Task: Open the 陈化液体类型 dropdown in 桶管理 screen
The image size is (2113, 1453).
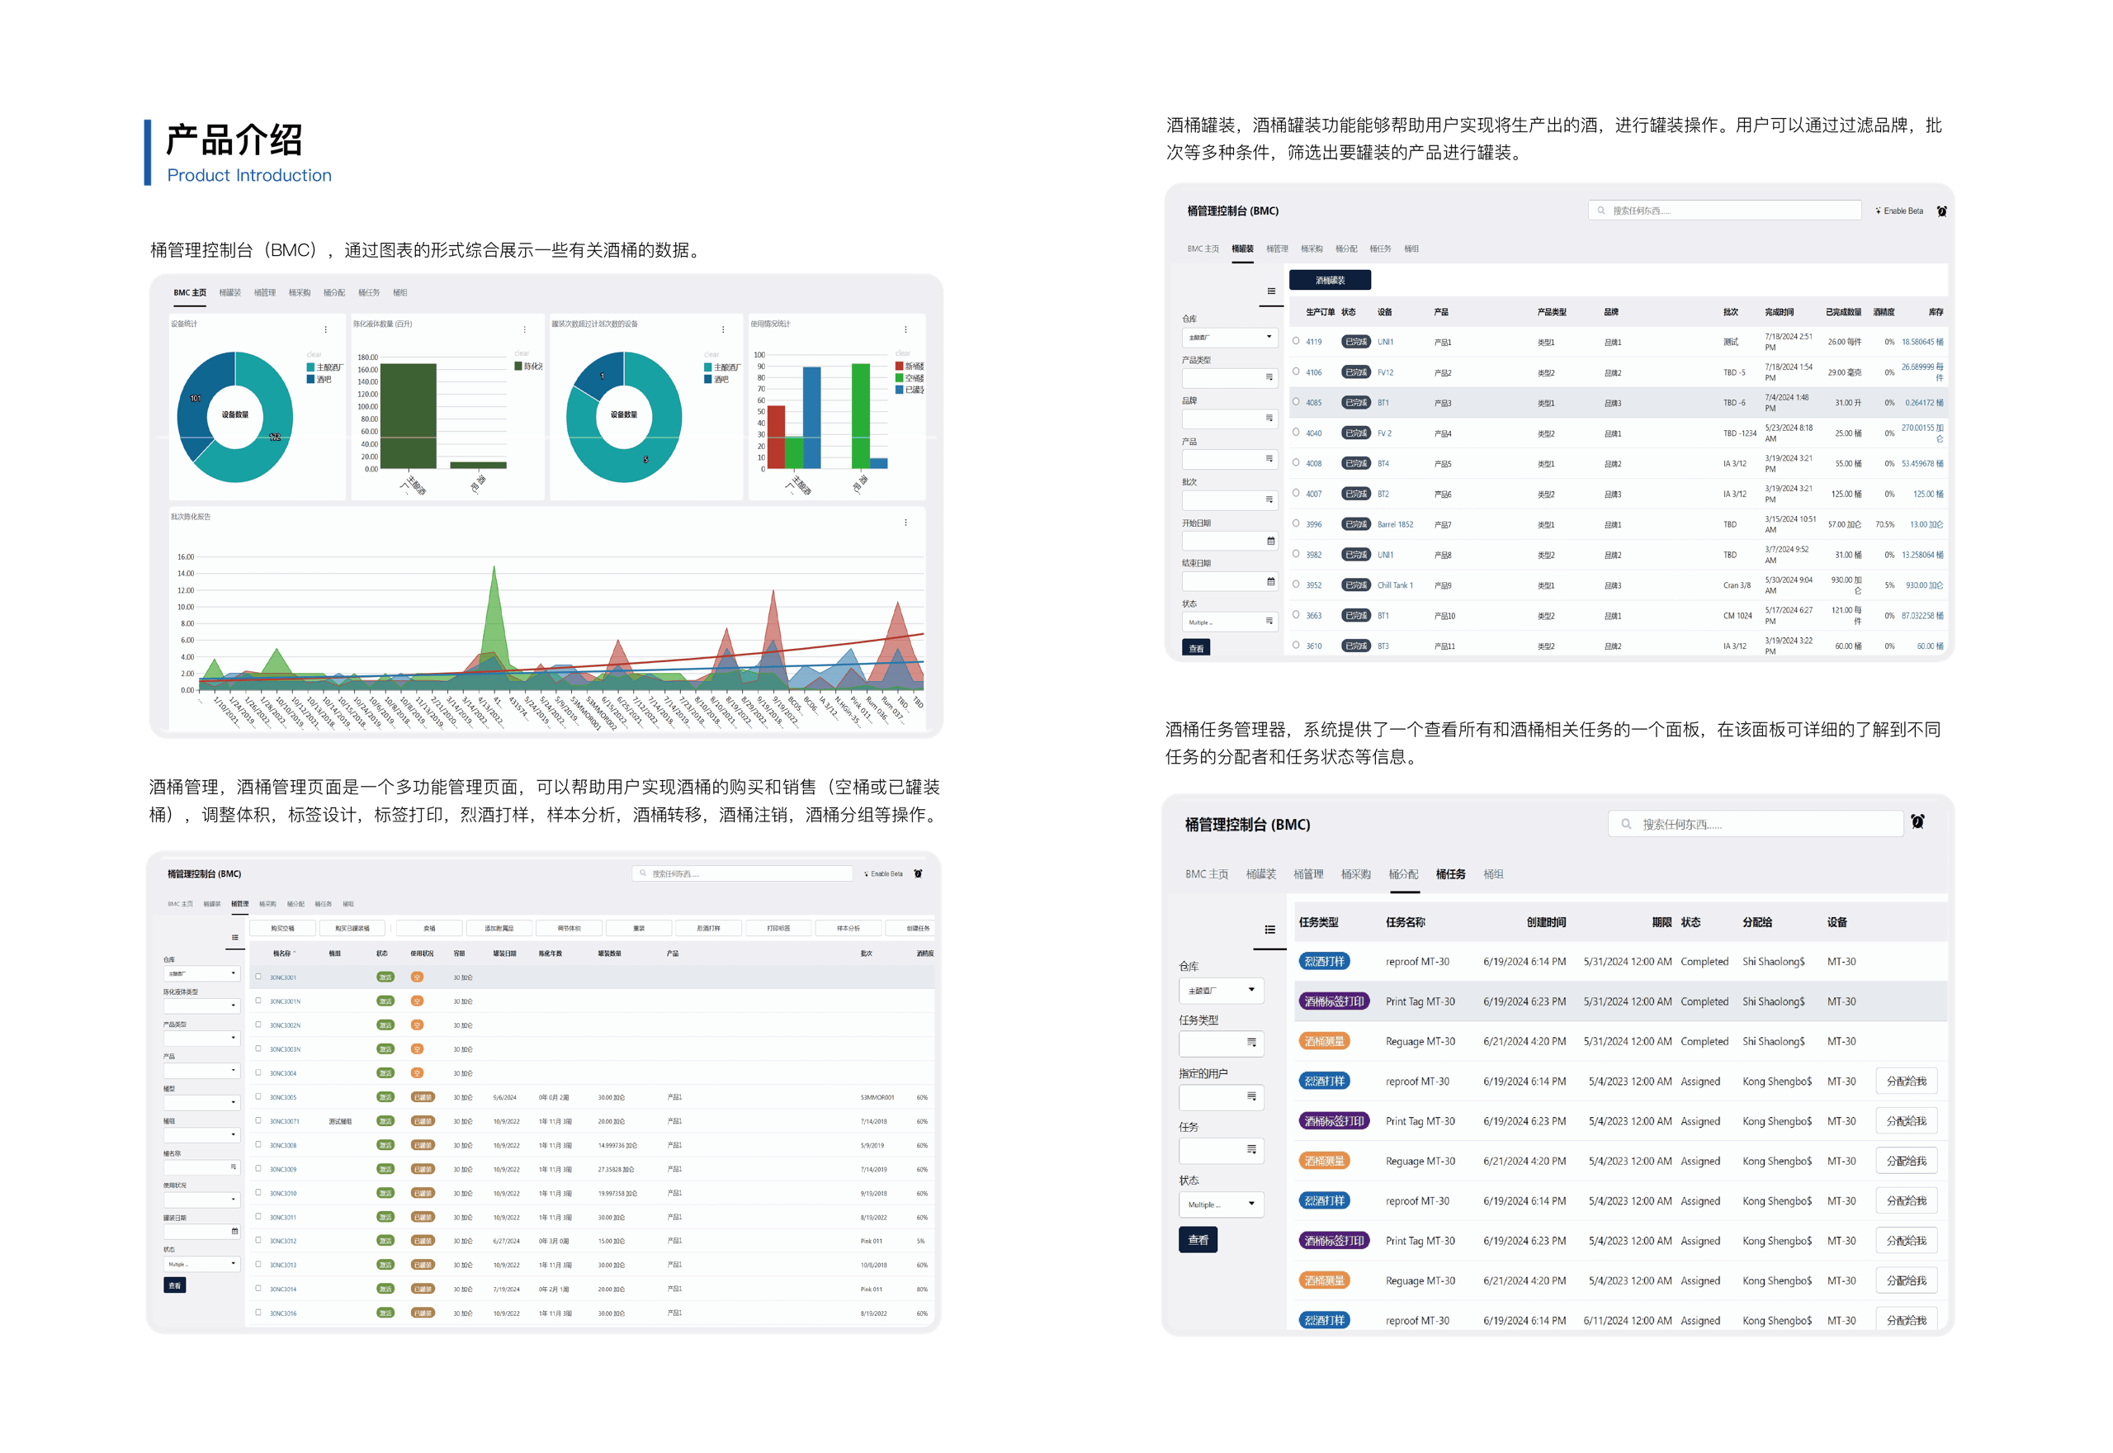Action: click(201, 1006)
